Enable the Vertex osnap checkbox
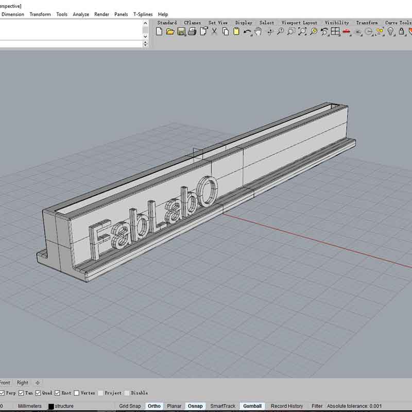Image resolution: width=412 pixels, height=412 pixels. pyautogui.click(x=76, y=393)
